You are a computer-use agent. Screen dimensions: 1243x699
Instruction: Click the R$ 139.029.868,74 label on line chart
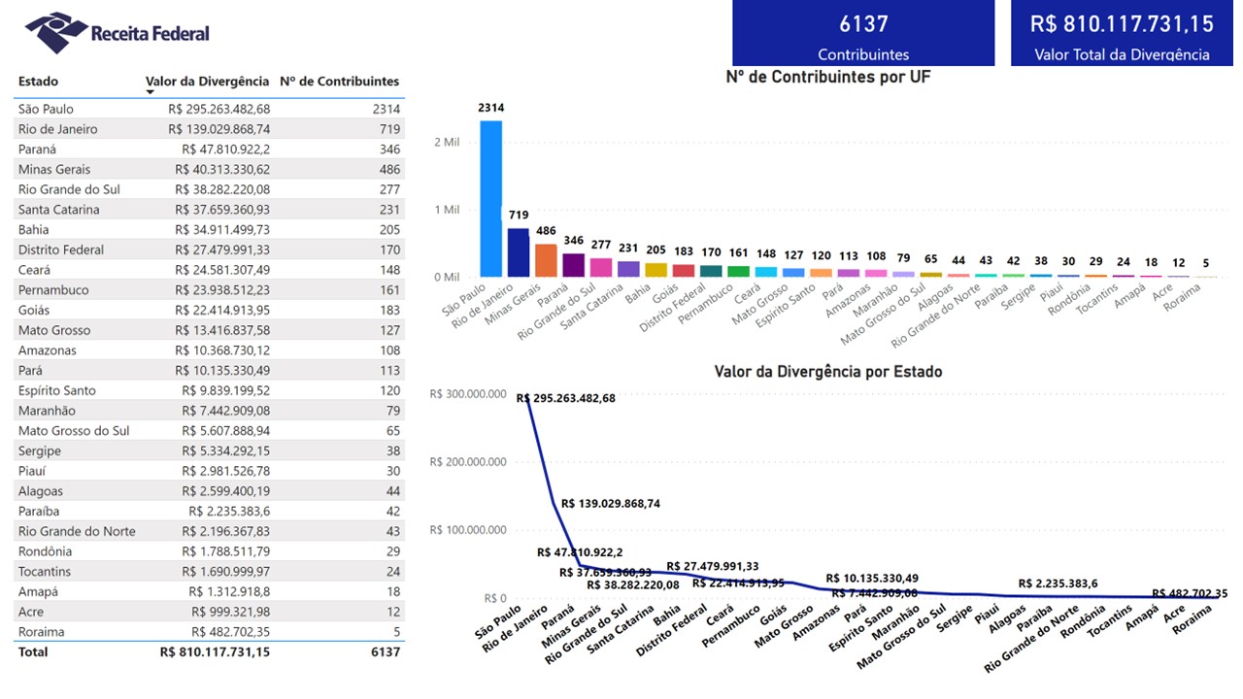(x=611, y=504)
